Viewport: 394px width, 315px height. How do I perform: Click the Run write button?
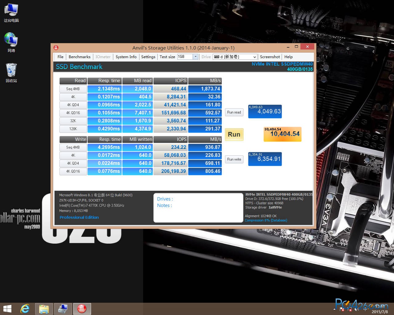point(234,159)
